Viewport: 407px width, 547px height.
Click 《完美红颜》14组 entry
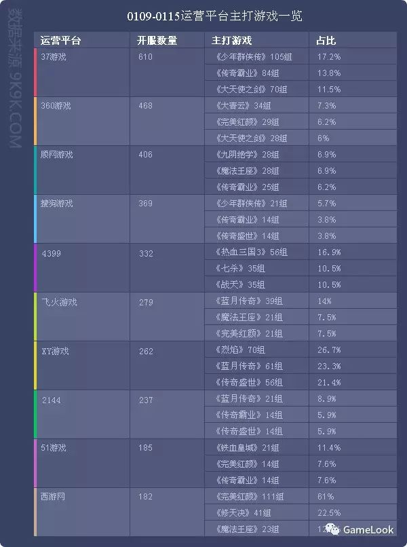coord(248,464)
